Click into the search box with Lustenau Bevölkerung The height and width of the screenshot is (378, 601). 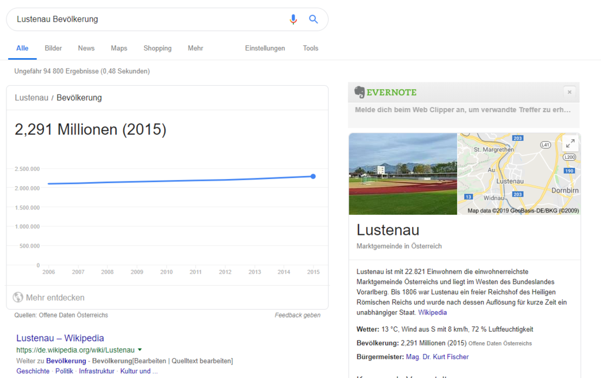147,19
